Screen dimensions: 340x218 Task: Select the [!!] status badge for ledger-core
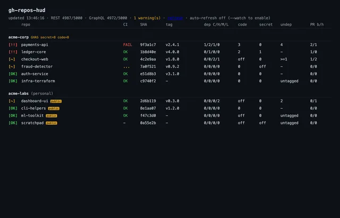tap(13, 52)
